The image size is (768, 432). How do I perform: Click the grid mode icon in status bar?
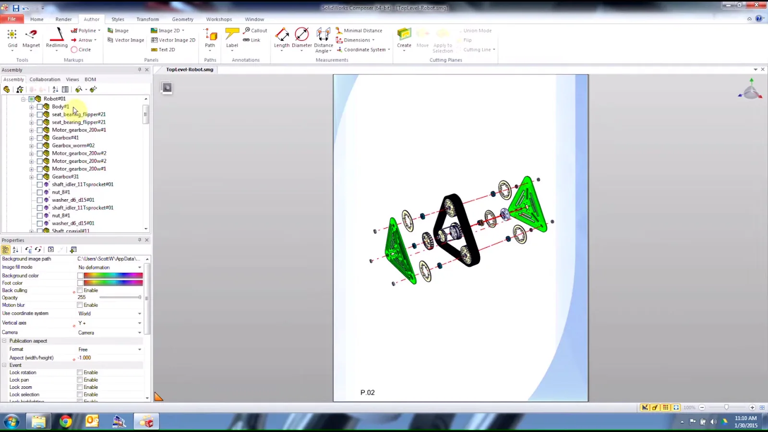[665, 408]
